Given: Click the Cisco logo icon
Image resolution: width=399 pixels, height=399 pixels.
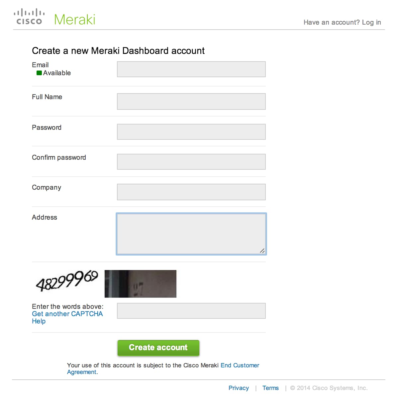Looking at the screenshot, I should (x=29, y=17).
